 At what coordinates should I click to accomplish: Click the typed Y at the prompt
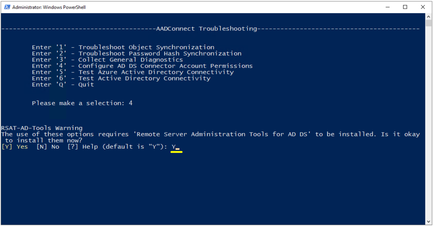173,147
